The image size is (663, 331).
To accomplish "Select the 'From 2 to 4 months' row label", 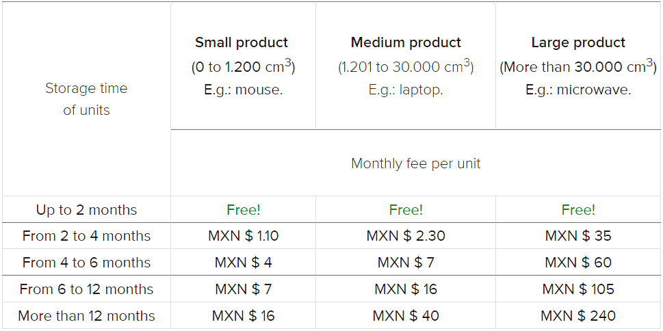I will pyautogui.click(x=86, y=236).
